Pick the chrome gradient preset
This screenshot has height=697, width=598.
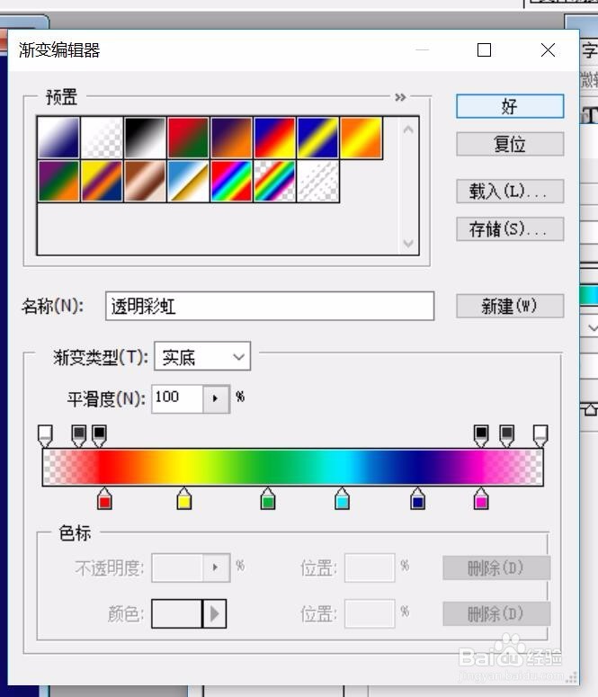(x=188, y=182)
